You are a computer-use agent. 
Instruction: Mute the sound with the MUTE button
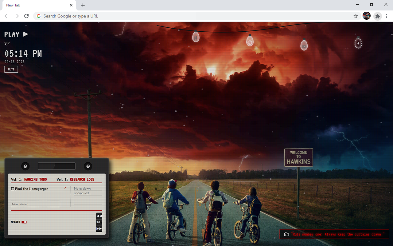click(11, 69)
